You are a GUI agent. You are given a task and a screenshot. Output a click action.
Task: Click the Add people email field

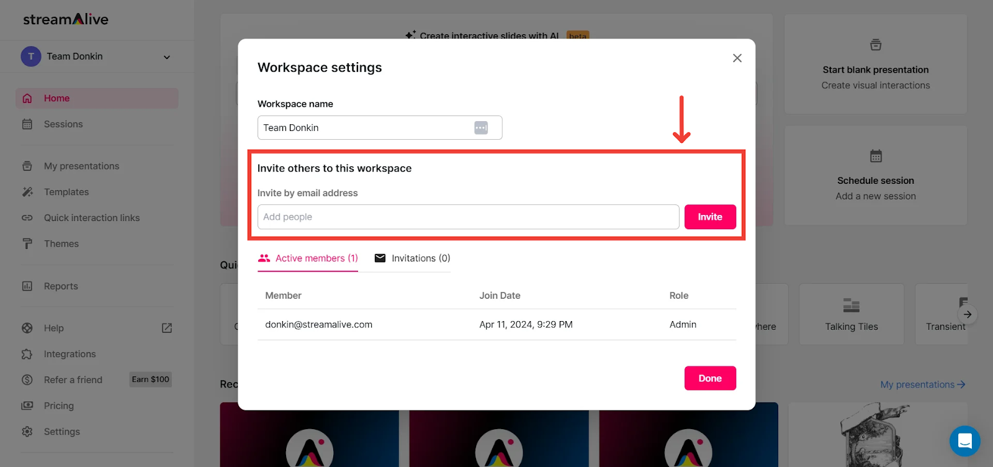468,217
